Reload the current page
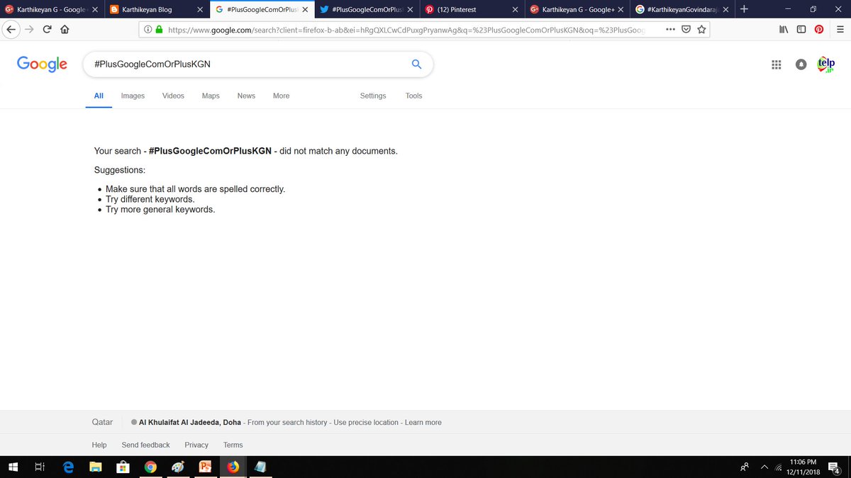This screenshot has height=478, width=851. (47, 29)
